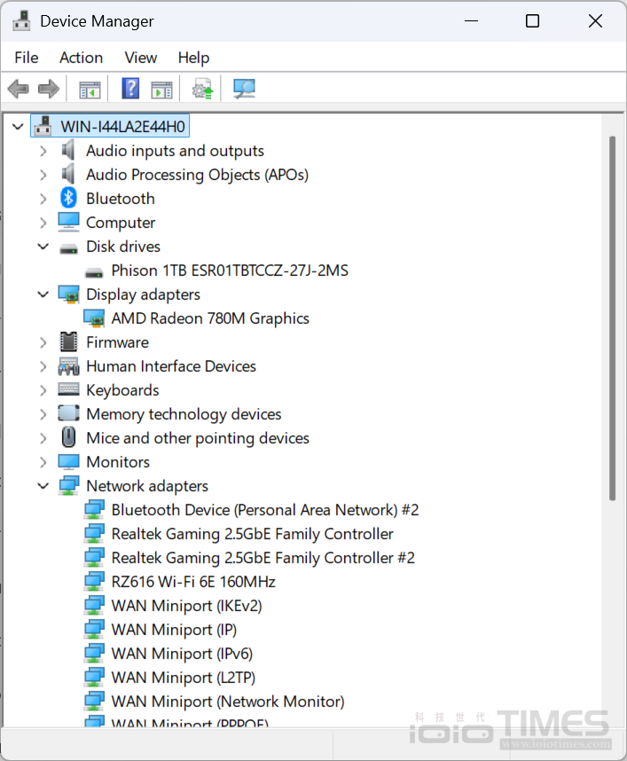
Task: Select RZ616 Wi-Fi 6E 160MHz adapter
Action: pos(193,582)
